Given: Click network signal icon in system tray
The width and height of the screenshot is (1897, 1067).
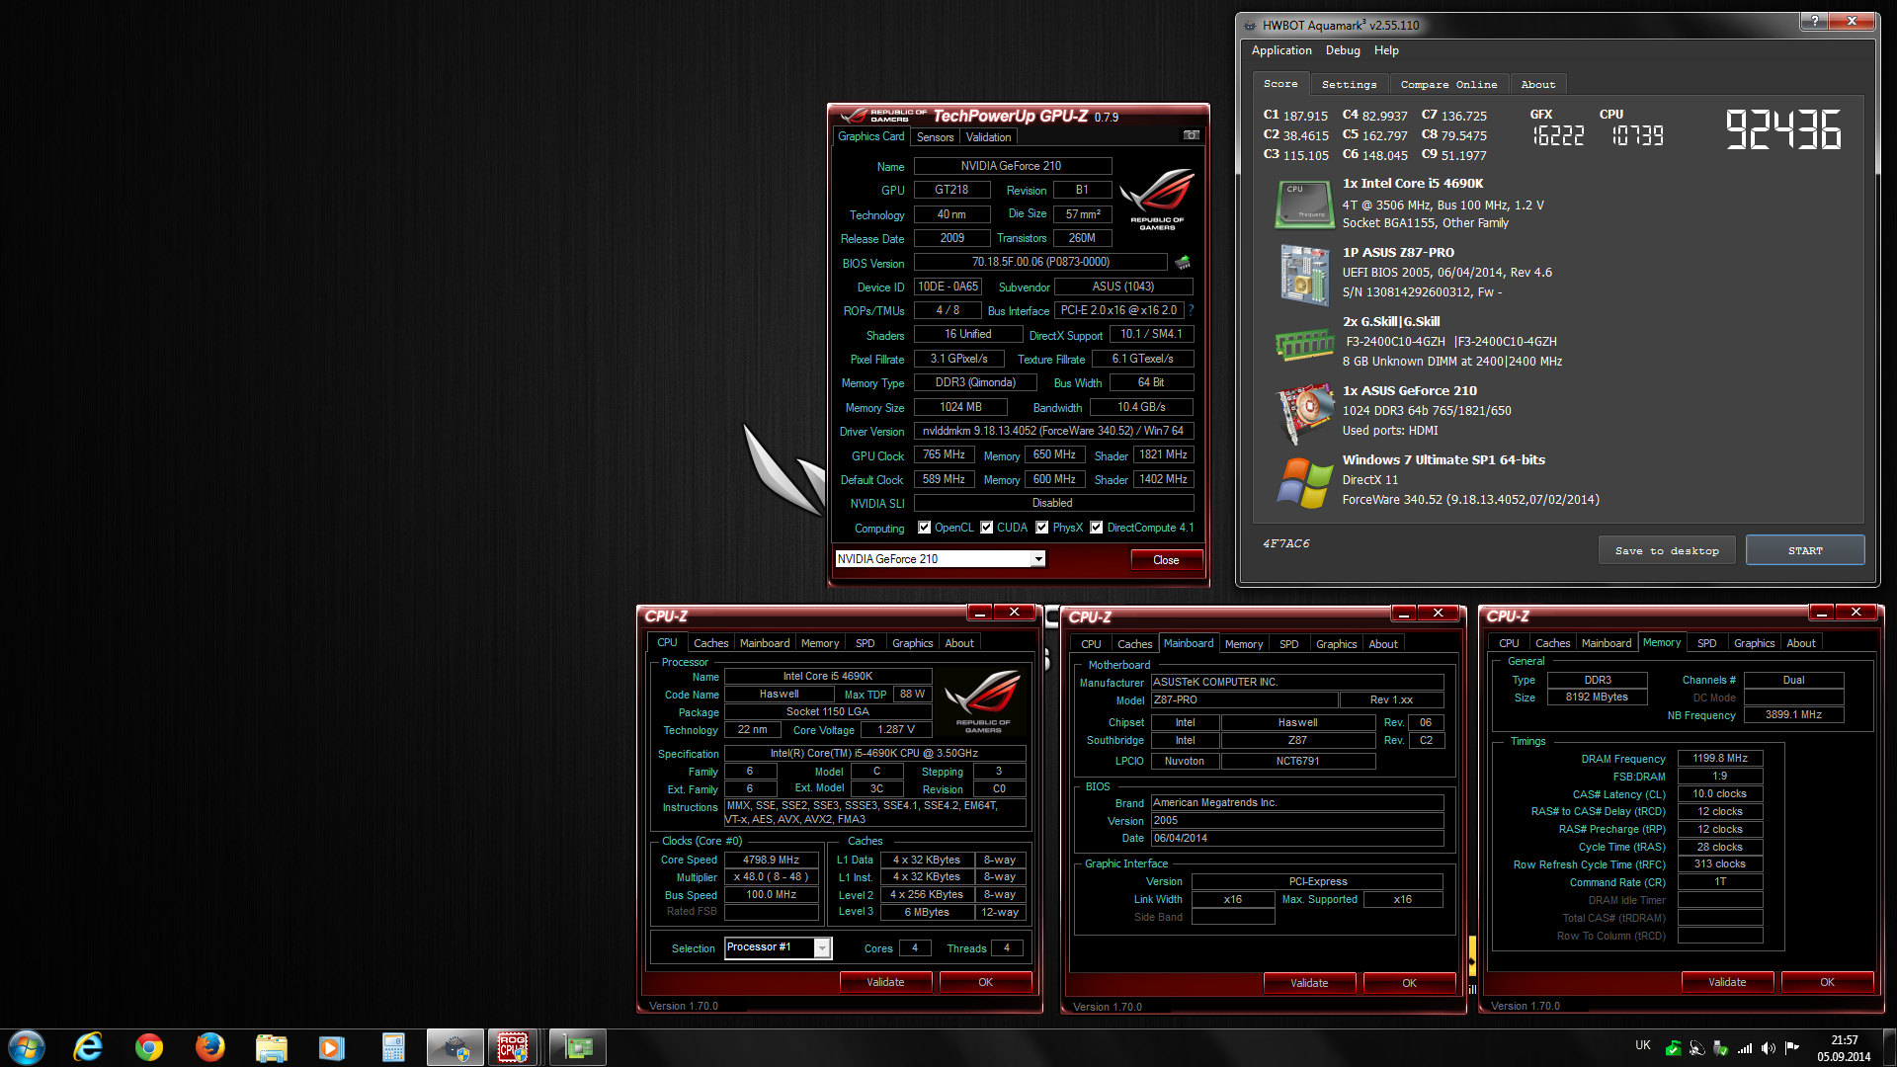Looking at the screenshot, I should pos(1745,1047).
